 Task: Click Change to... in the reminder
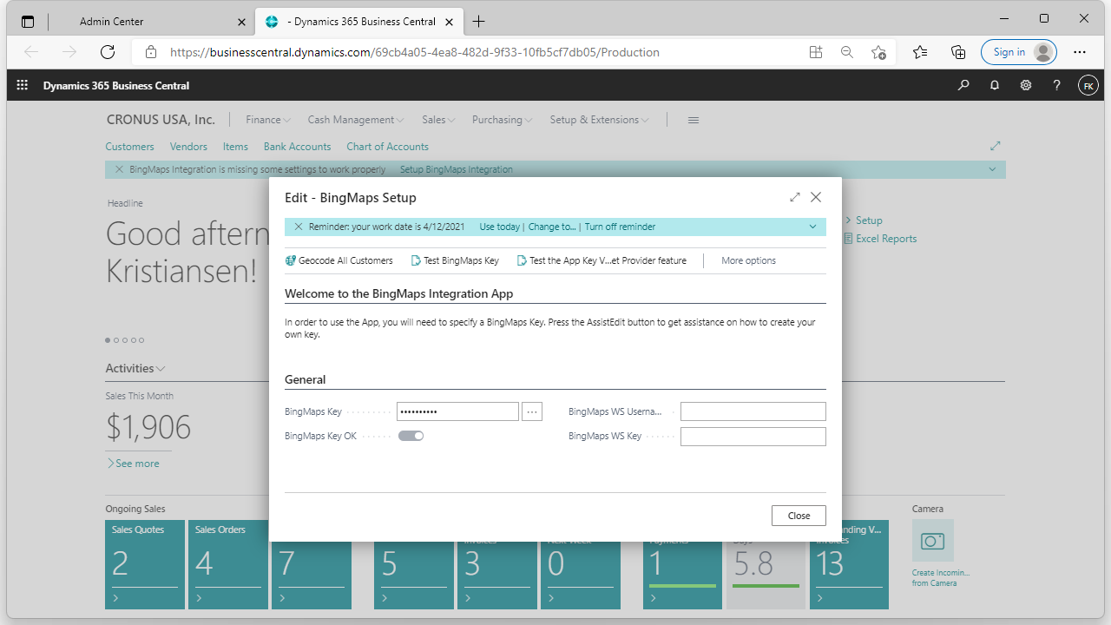click(x=552, y=227)
